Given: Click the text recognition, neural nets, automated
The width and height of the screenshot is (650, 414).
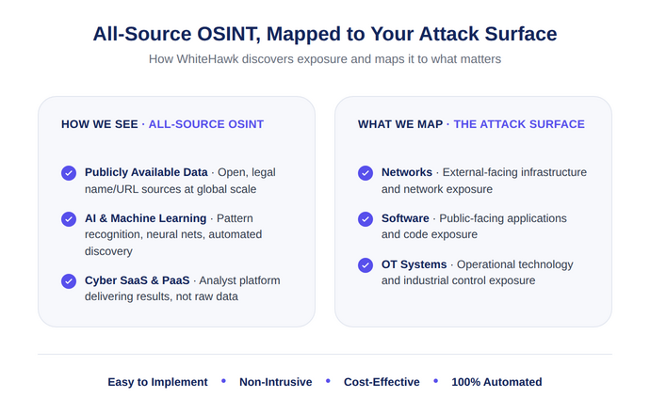Looking at the screenshot, I should point(173,234).
